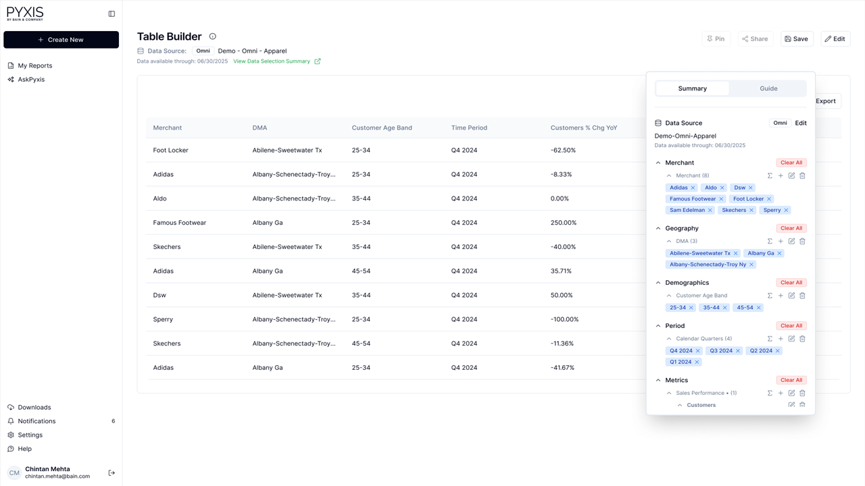Remove the Sperry merchant chip
Viewport: 865px width, 486px height.
click(x=786, y=210)
